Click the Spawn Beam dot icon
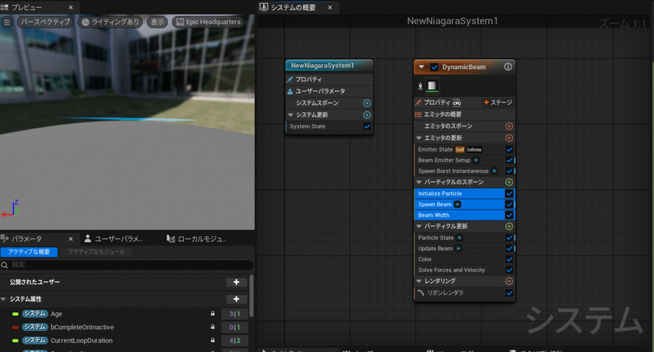 click(x=457, y=204)
